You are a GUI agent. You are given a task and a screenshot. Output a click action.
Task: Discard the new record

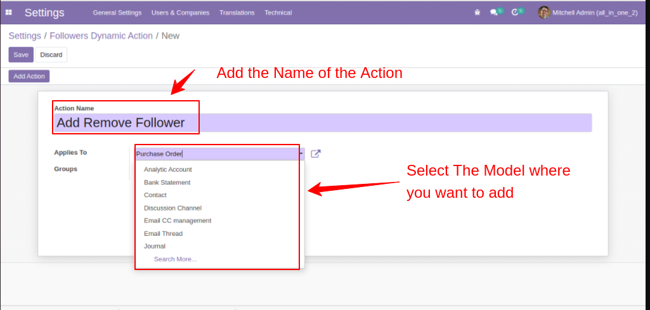(51, 55)
